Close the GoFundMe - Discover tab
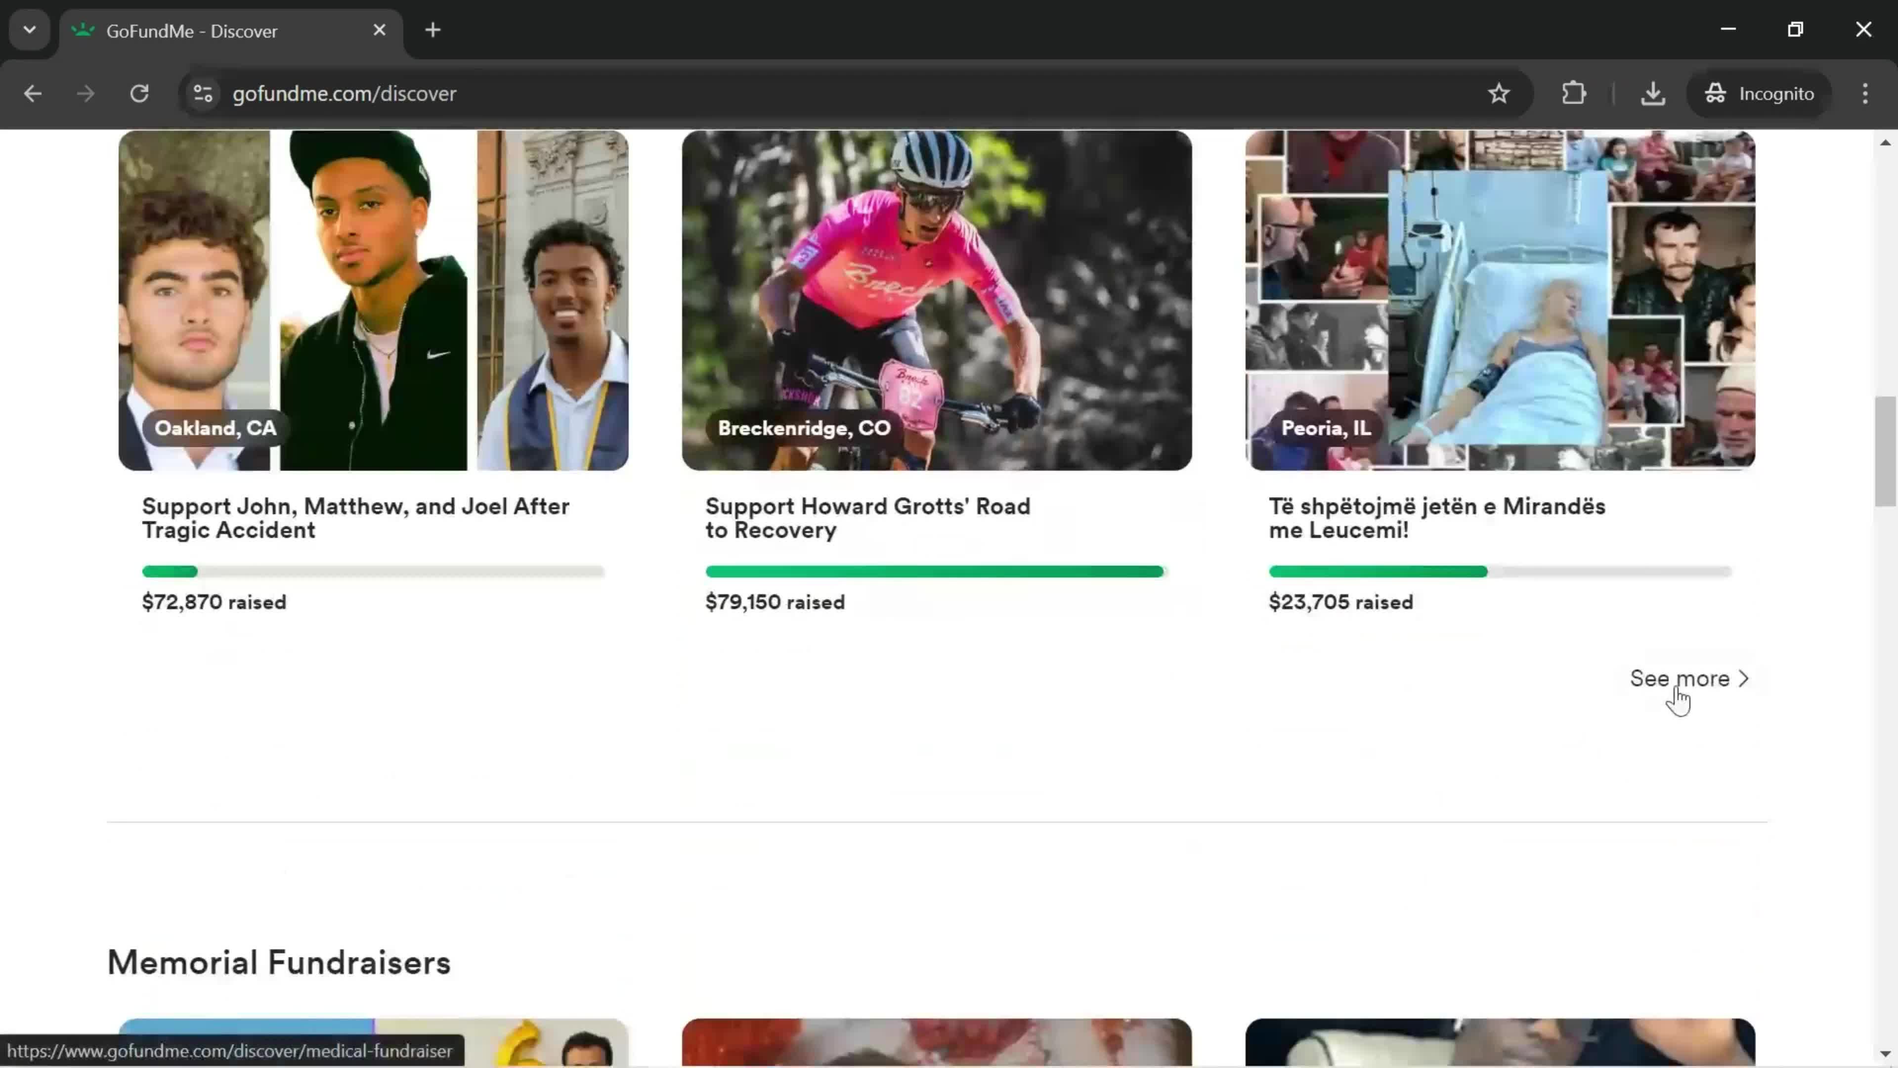Viewport: 1898px width, 1068px height. pos(380,30)
